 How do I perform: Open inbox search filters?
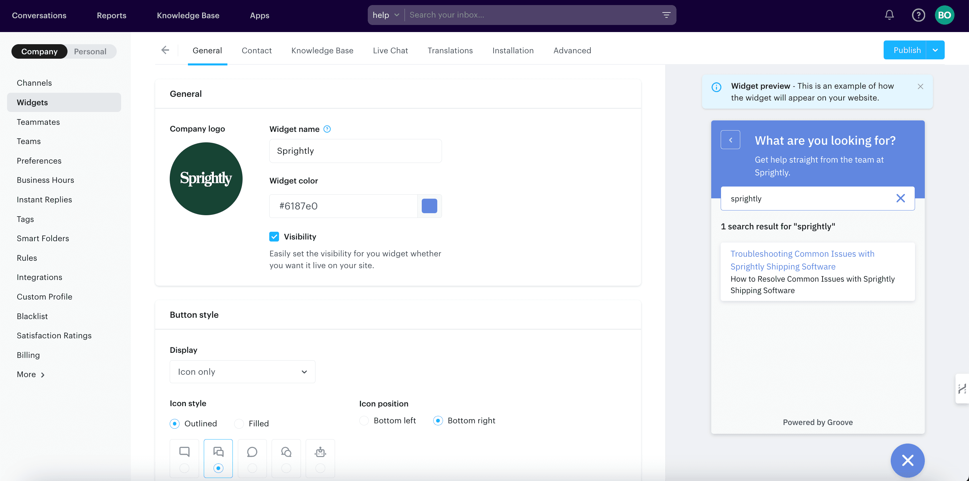click(x=666, y=15)
